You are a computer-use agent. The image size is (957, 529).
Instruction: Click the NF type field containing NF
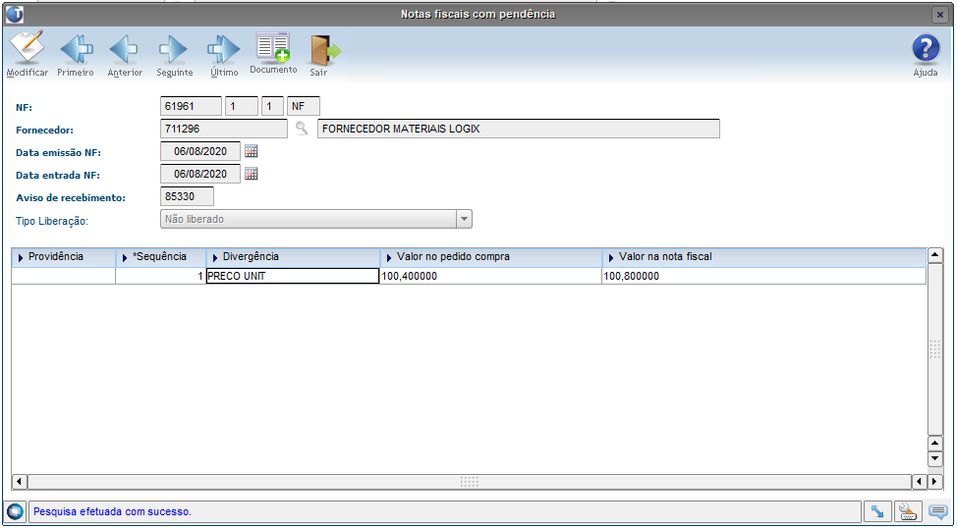click(304, 106)
